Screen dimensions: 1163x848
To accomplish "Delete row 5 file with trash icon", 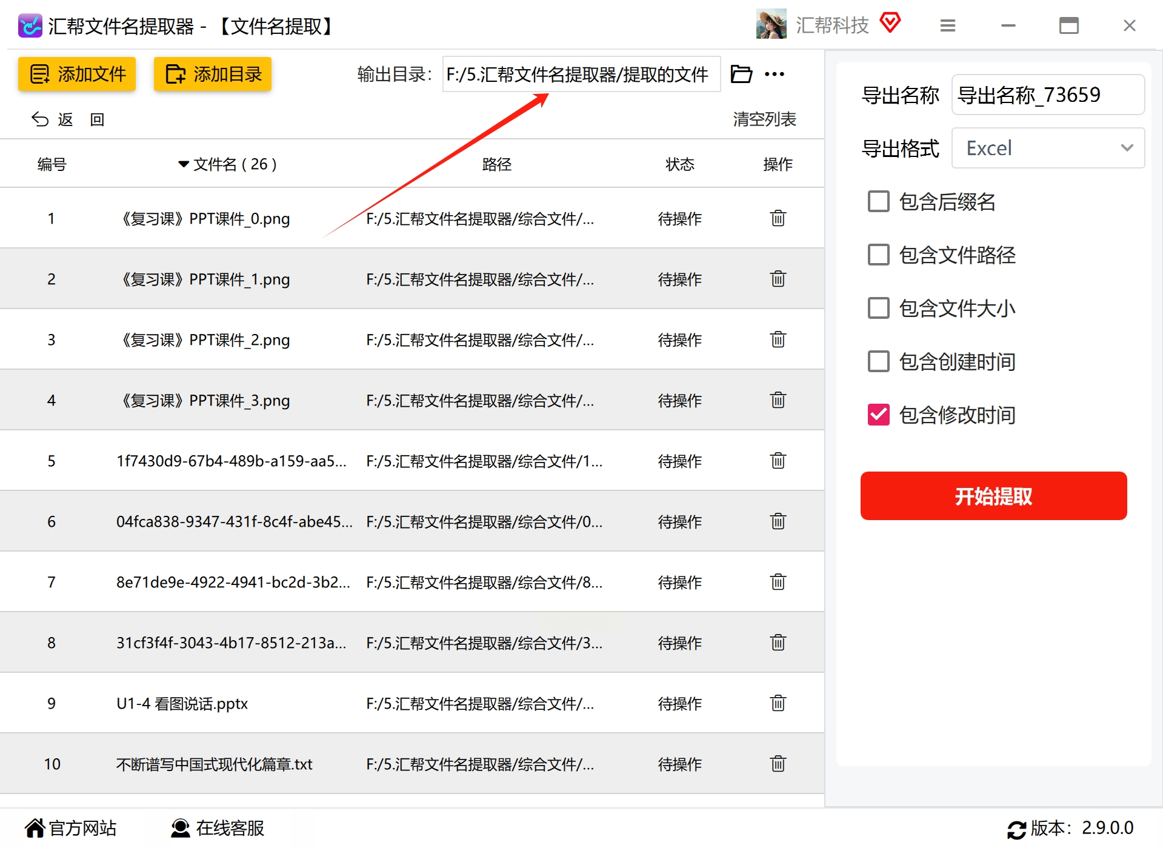I will [x=778, y=461].
